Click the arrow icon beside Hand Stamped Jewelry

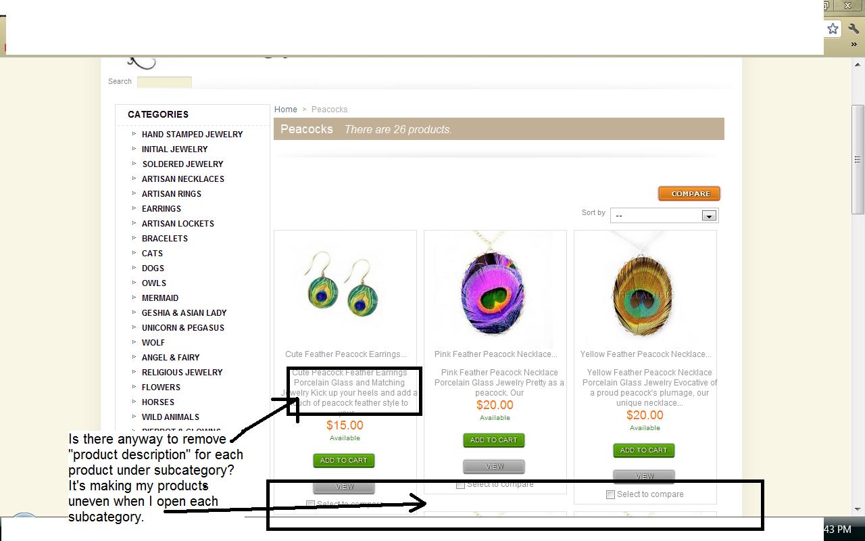134,133
